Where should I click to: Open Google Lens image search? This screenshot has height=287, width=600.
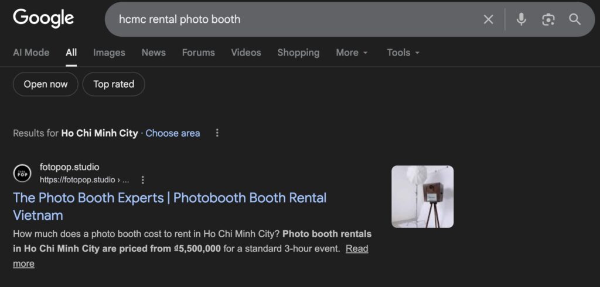[x=548, y=19]
